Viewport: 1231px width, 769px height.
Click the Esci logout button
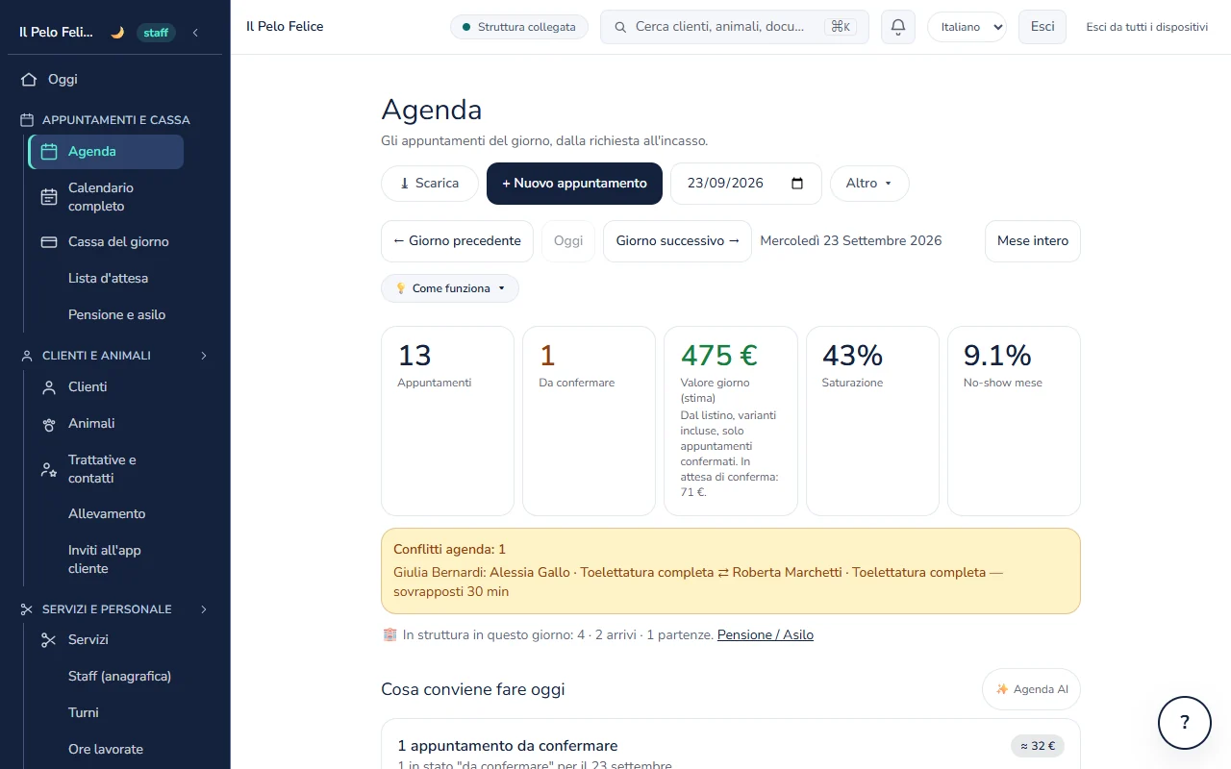(x=1043, y=27)
